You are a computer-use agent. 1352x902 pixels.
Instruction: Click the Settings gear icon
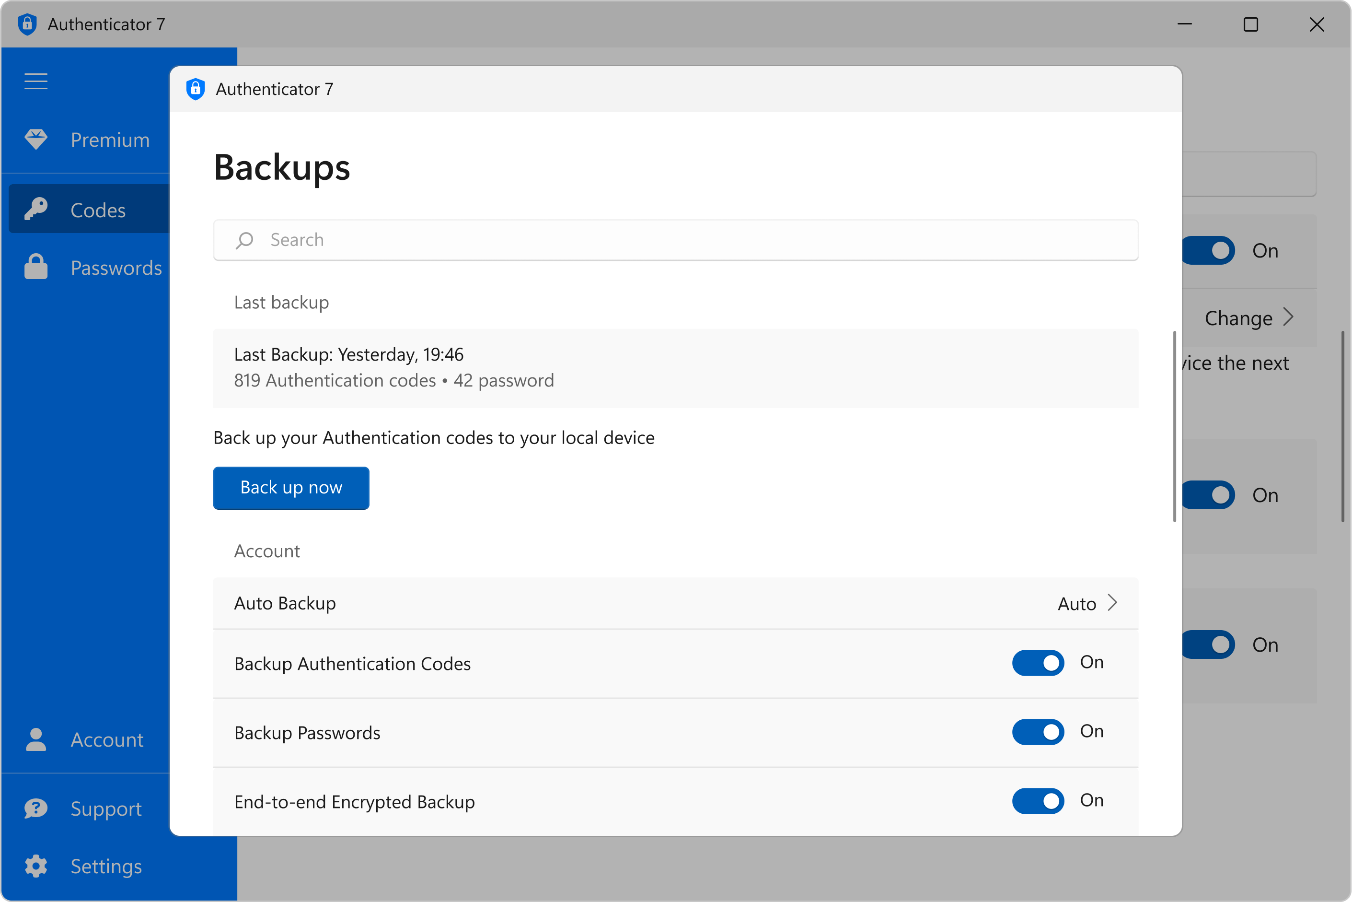click(35, 867)
